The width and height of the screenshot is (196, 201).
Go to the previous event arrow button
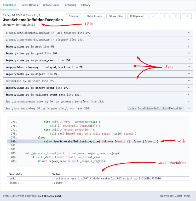pyautogui.click(x=165, y=16)
